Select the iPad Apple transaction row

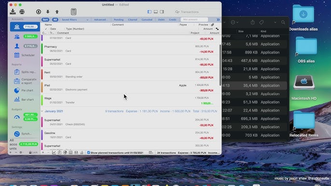pyautogui.click(x=130, y=87)
